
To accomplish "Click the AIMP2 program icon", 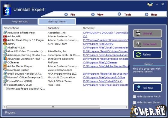I will (5, 44).
